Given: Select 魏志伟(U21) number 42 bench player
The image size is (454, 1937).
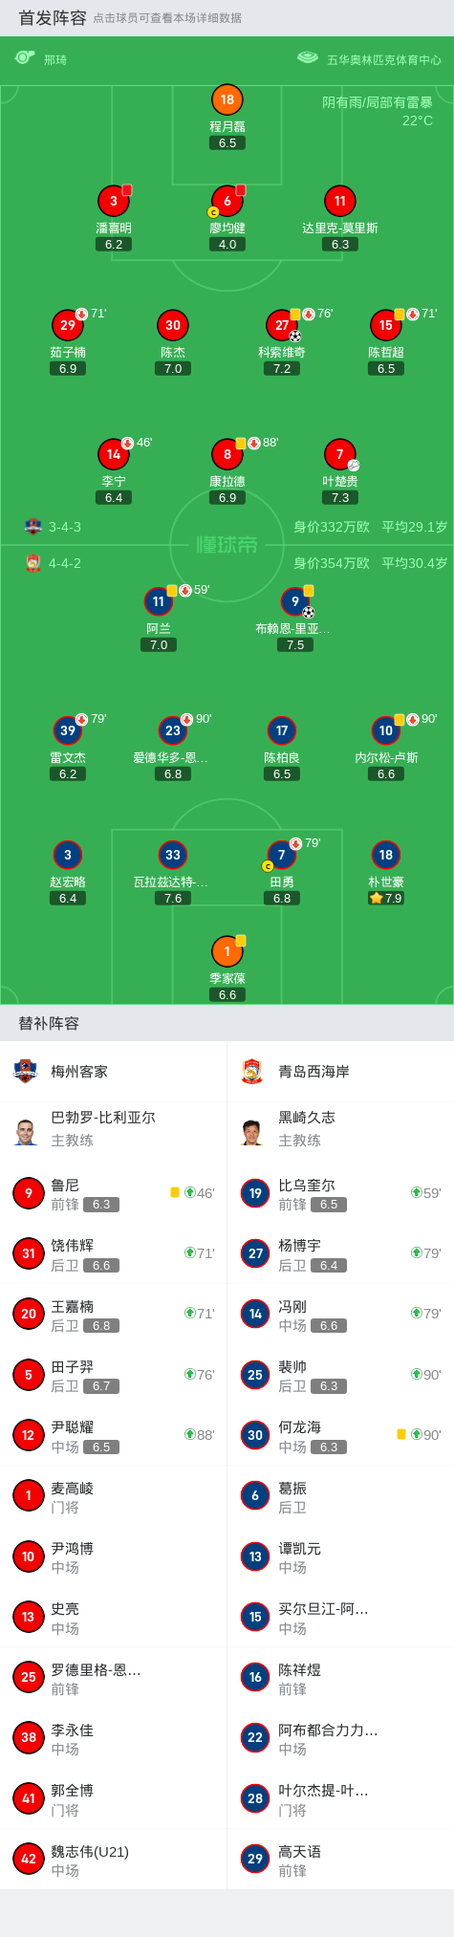Looking at the screenshot, I should (x=114, y=1859).
